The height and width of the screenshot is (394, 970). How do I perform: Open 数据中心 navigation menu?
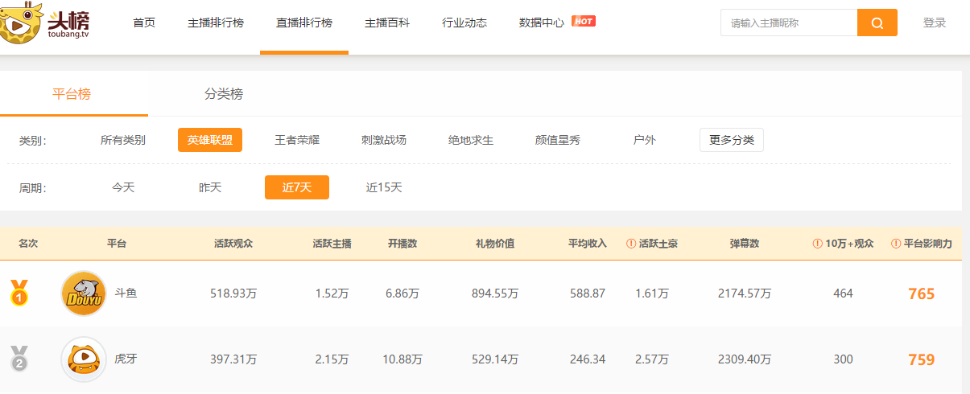[x=542, y=23]
